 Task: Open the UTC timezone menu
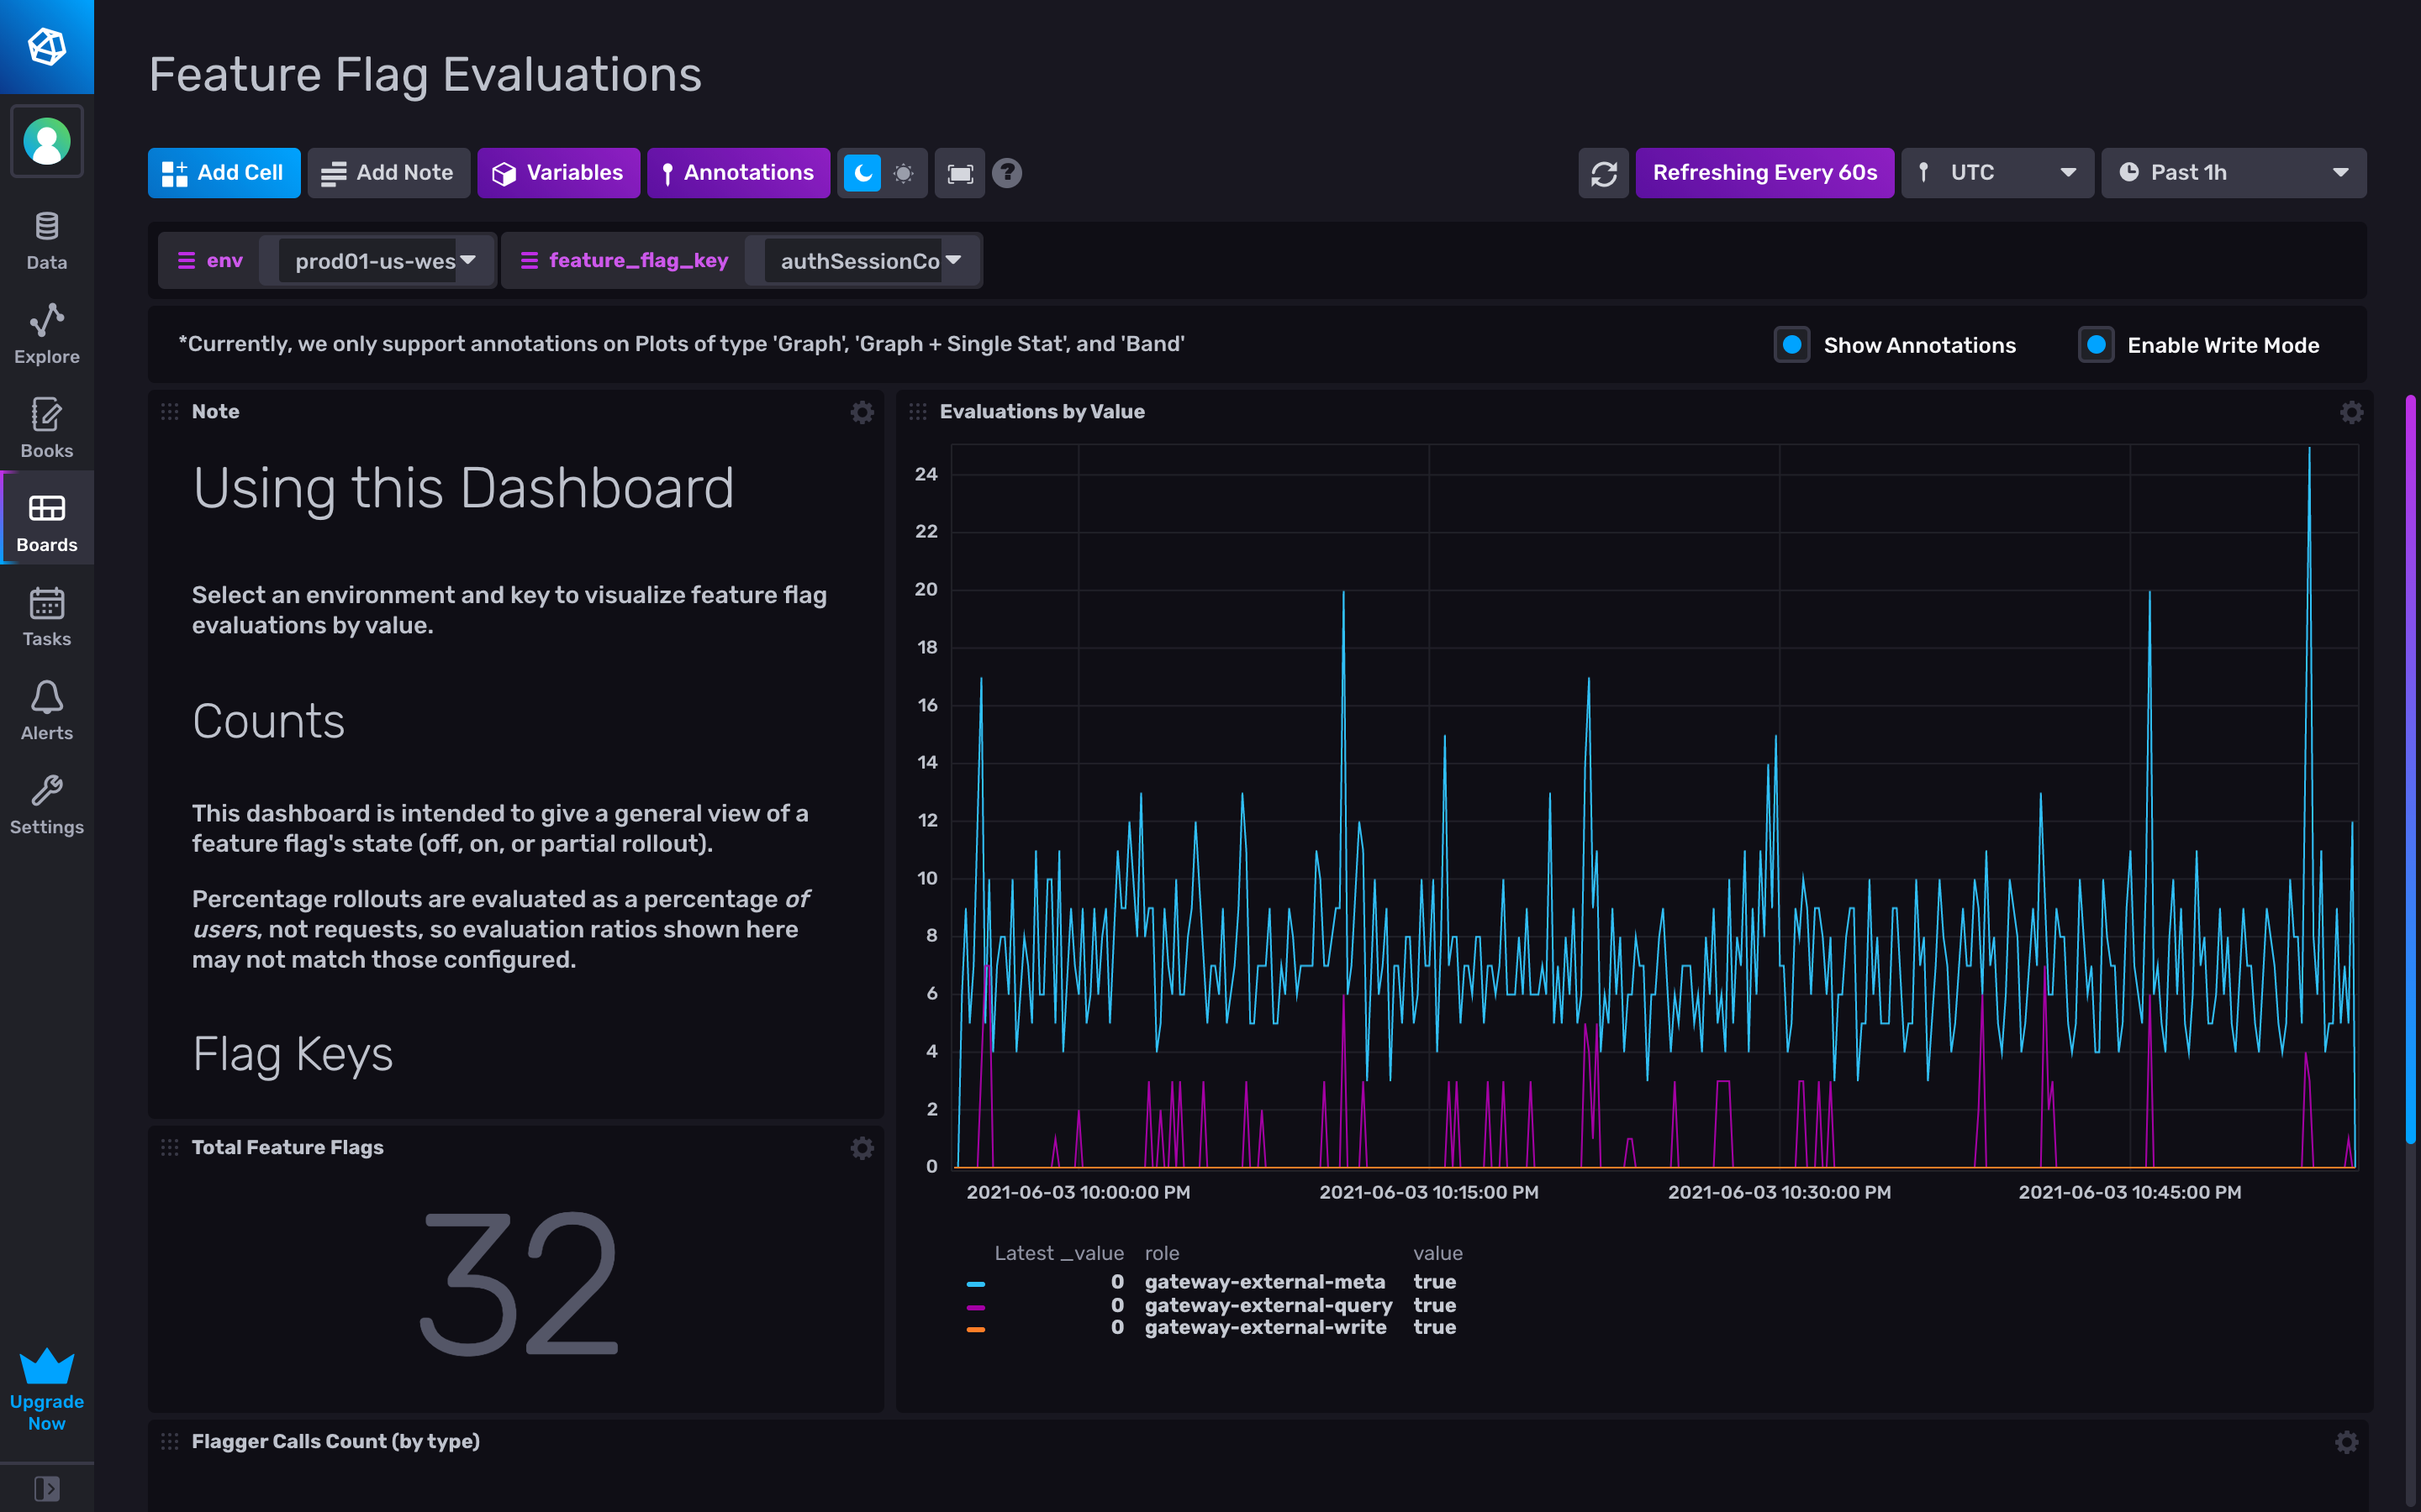[x=1996, y=172]
